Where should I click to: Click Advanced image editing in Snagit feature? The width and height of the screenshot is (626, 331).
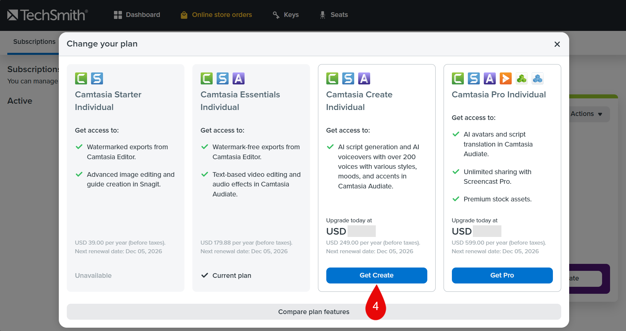pyautogui.click(x=131, y=179)
